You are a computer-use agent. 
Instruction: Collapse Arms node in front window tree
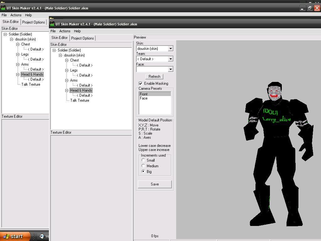(66, 80)
